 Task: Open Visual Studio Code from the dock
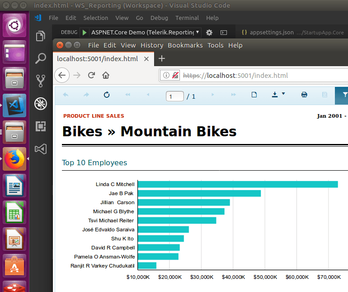tap(14, 105)
